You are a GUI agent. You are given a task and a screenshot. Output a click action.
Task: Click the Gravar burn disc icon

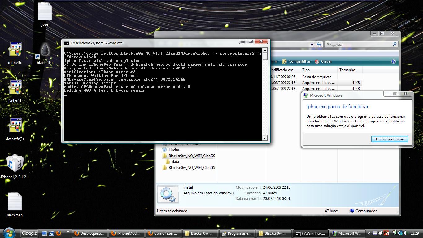click(x=317, y=61)
